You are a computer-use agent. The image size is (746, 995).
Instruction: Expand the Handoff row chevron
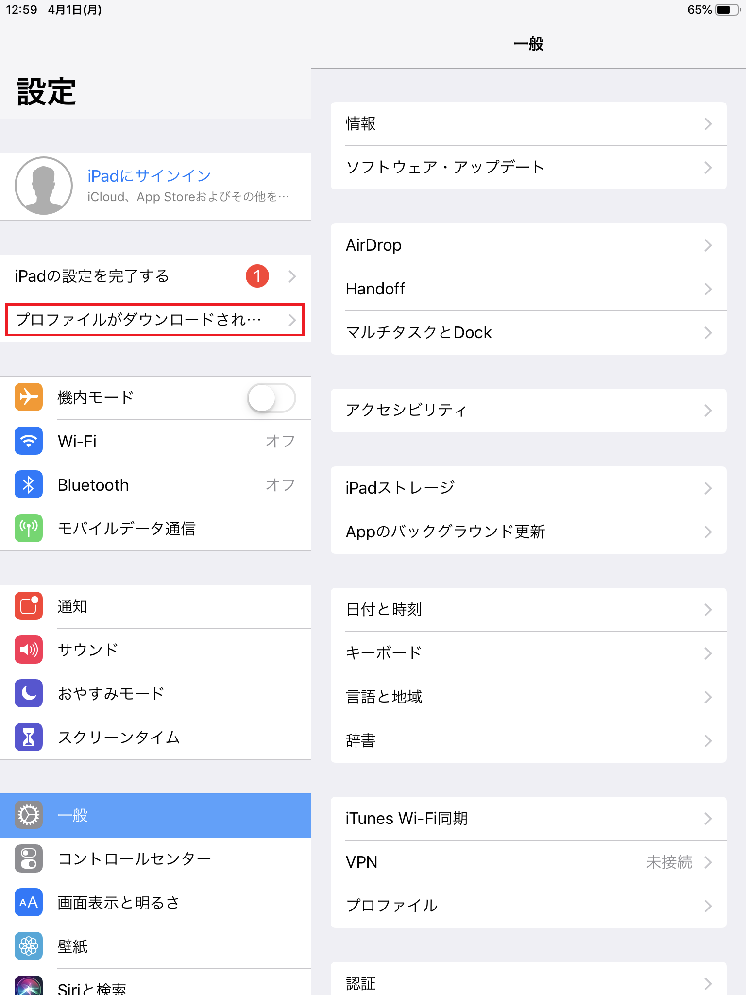click(708, 289)
